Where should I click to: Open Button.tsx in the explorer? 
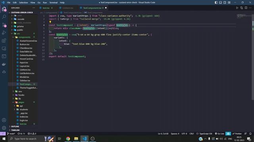25,44
